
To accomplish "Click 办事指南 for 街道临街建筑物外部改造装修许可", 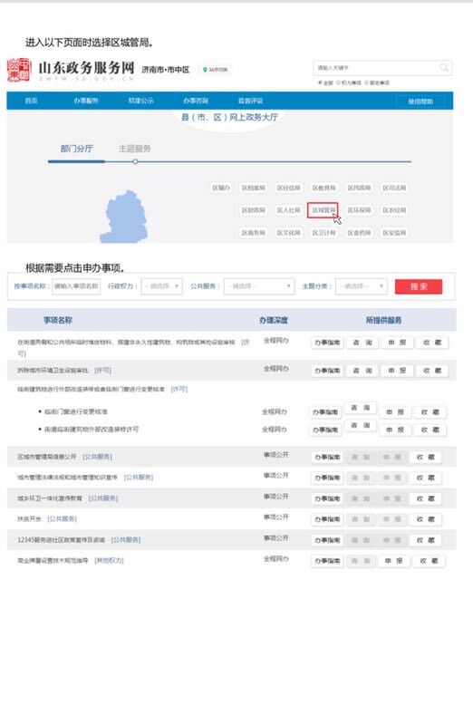I will click(x=325, y=430).
